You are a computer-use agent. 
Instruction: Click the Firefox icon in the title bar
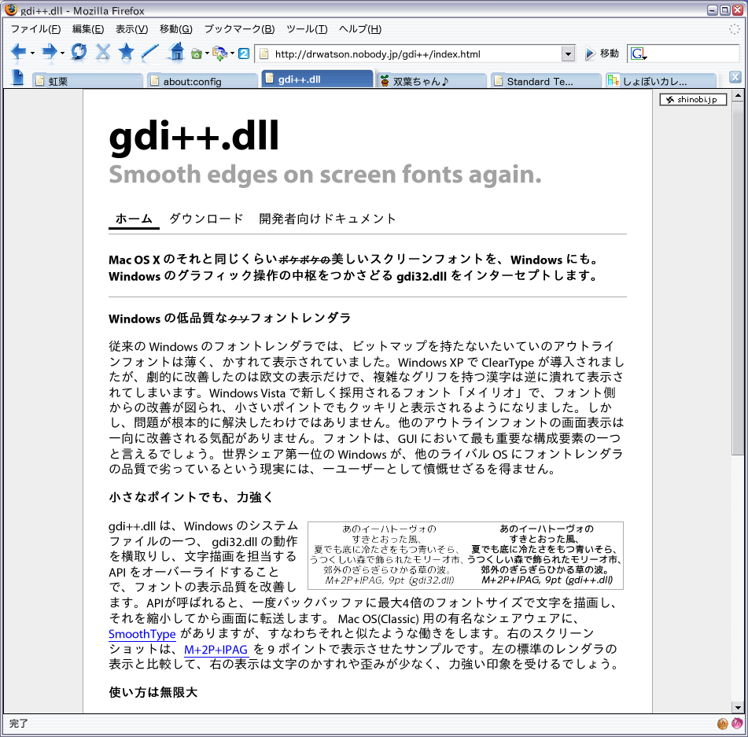[10, 10]
